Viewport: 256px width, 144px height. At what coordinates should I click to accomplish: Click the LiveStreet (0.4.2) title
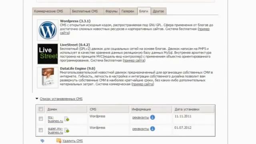pyautogui.click(x=75, y=45)
